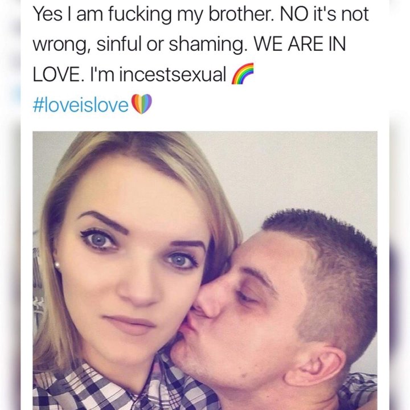Click the pearl earring in photo
Screen dimensions: 410x410
(x=57, y=265)
